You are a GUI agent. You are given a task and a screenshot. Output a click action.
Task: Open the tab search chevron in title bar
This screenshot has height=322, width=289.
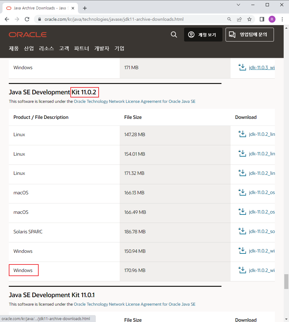(x=238, y=5)
